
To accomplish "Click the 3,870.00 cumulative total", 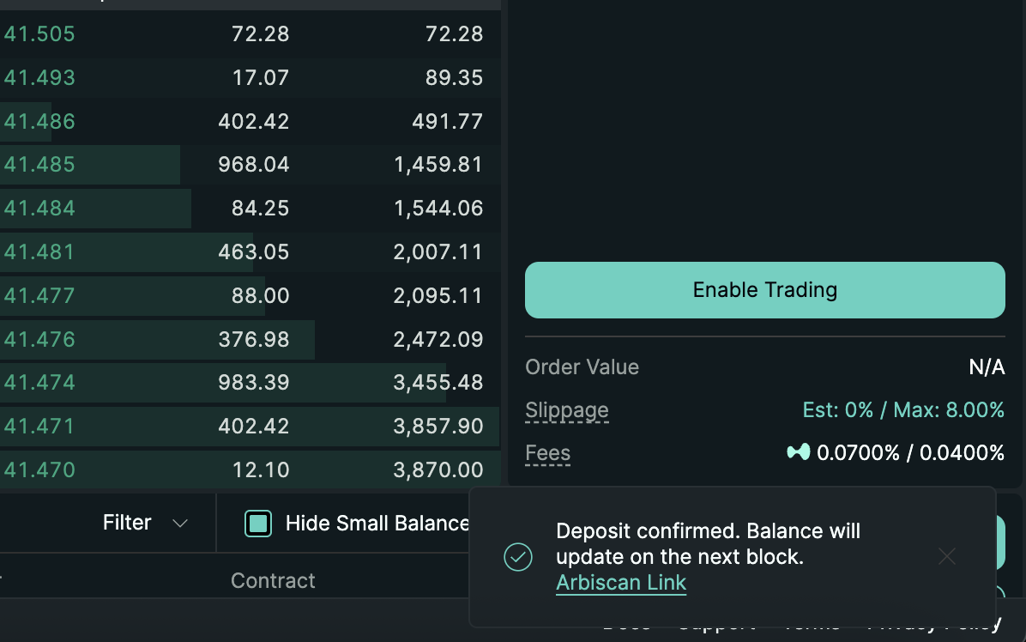I will click(x=438, y=470).
